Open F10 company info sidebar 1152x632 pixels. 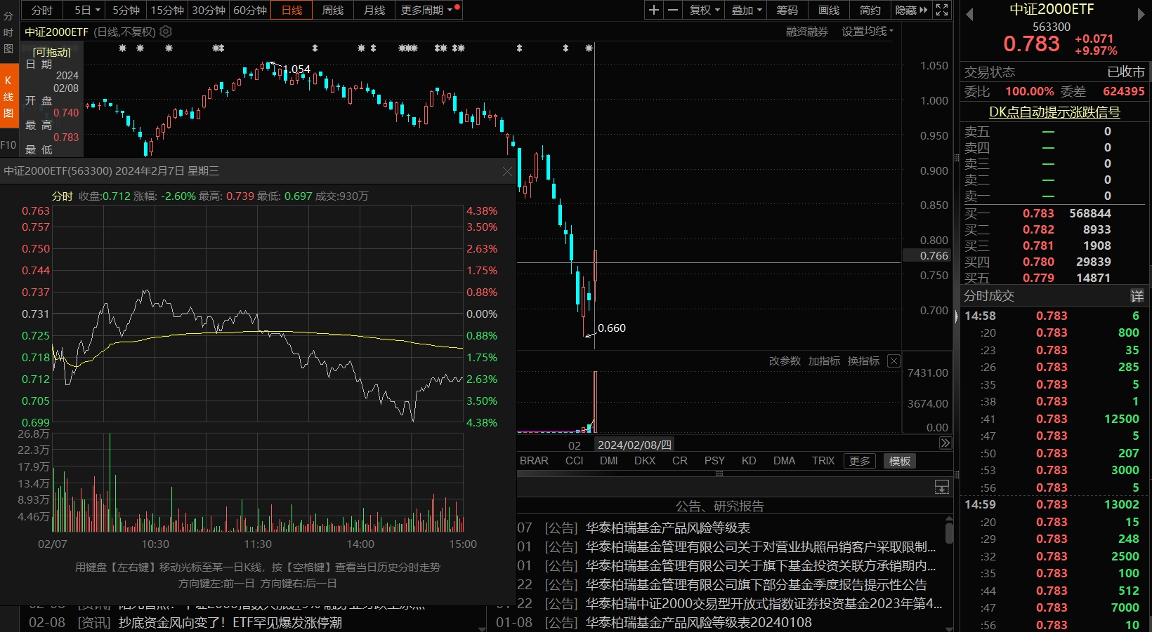pyautogui.click(x=8, y=145)
